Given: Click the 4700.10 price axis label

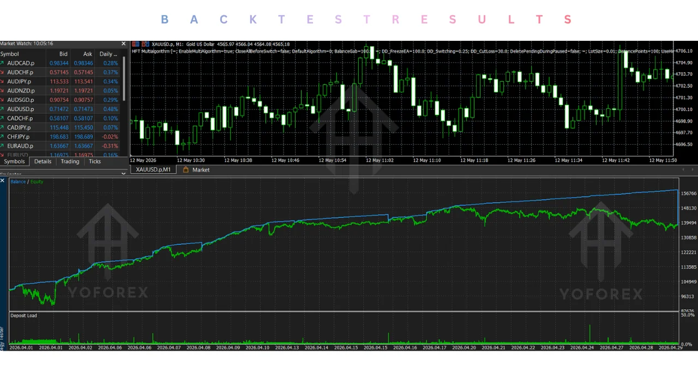Looking at the screenshot, I should point(684,109).
